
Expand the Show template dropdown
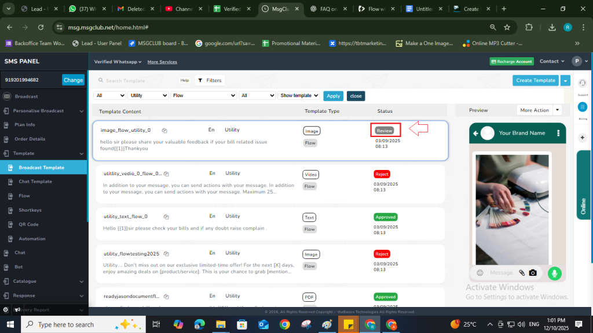pyautogui.click(x=299, y=95)
